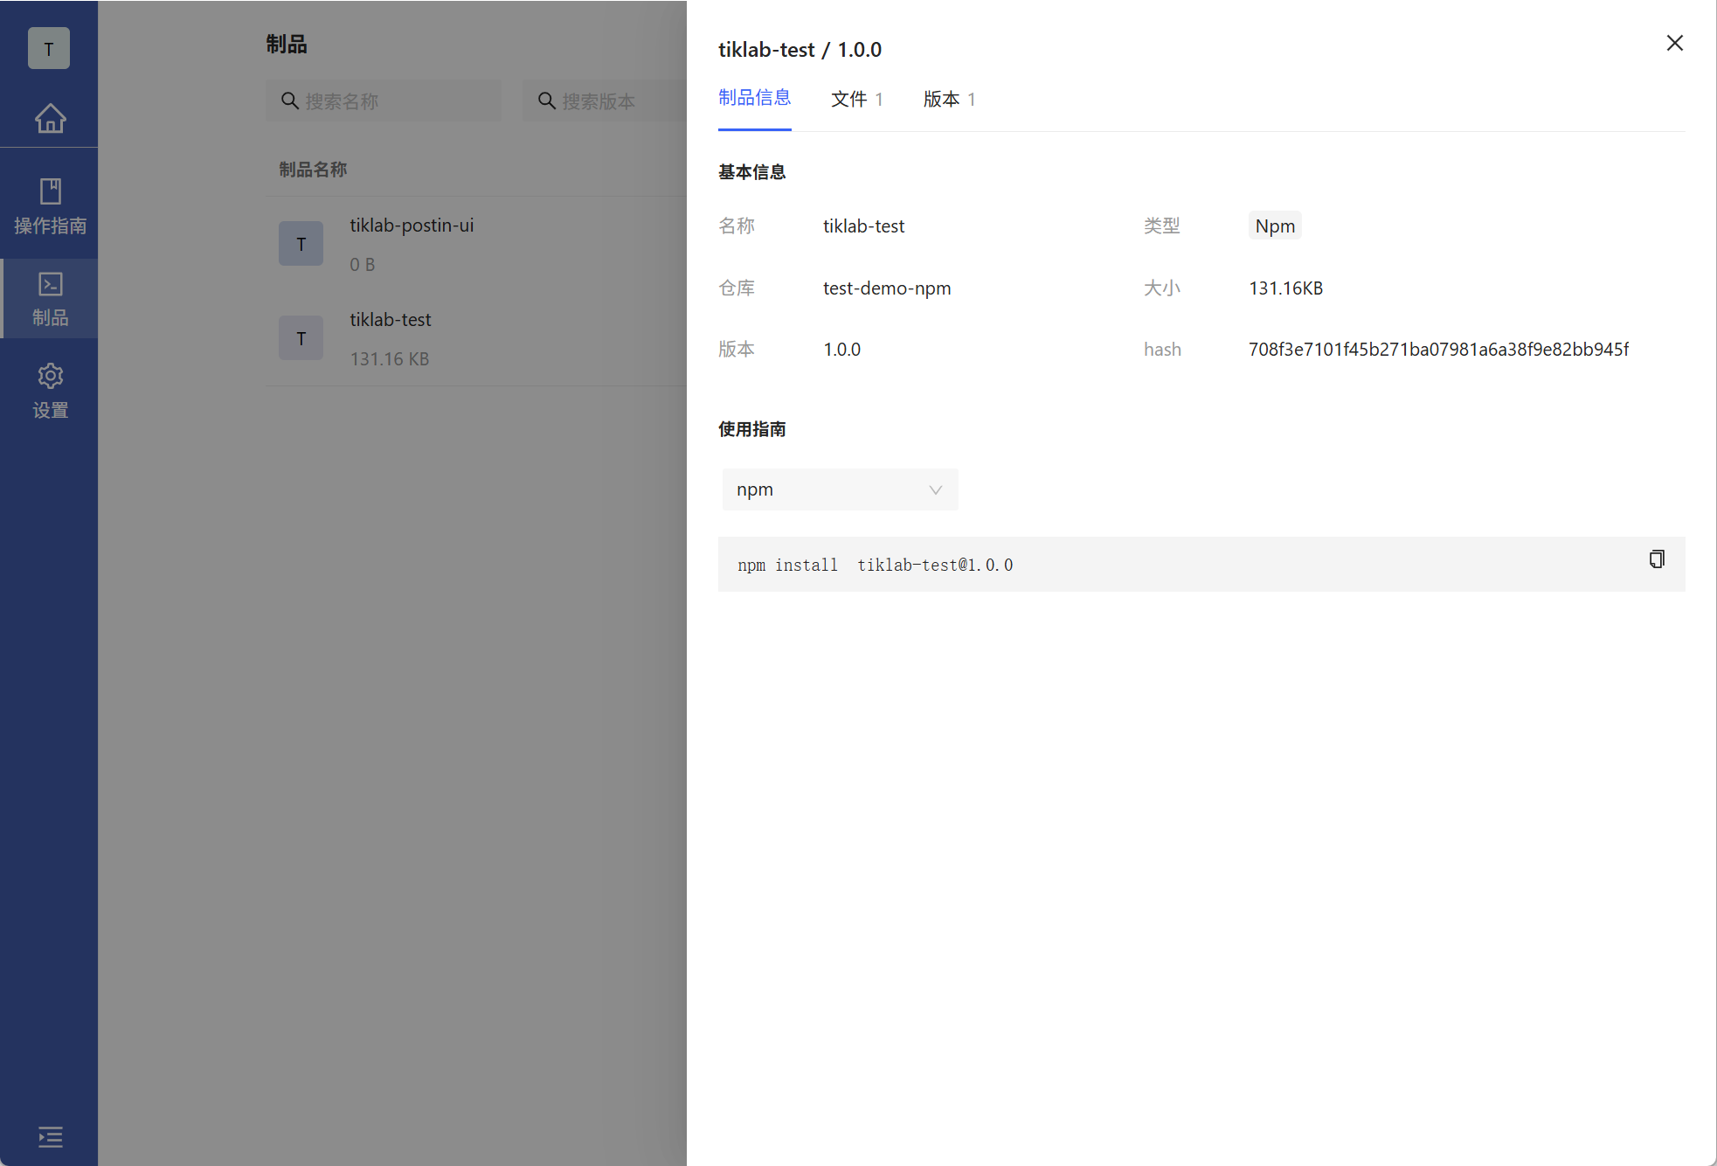Select the 制品信息 tab
Image resolution: width=1717 pixels, height=1166 pixels.
pyautogui.click(x=754, y=98)
